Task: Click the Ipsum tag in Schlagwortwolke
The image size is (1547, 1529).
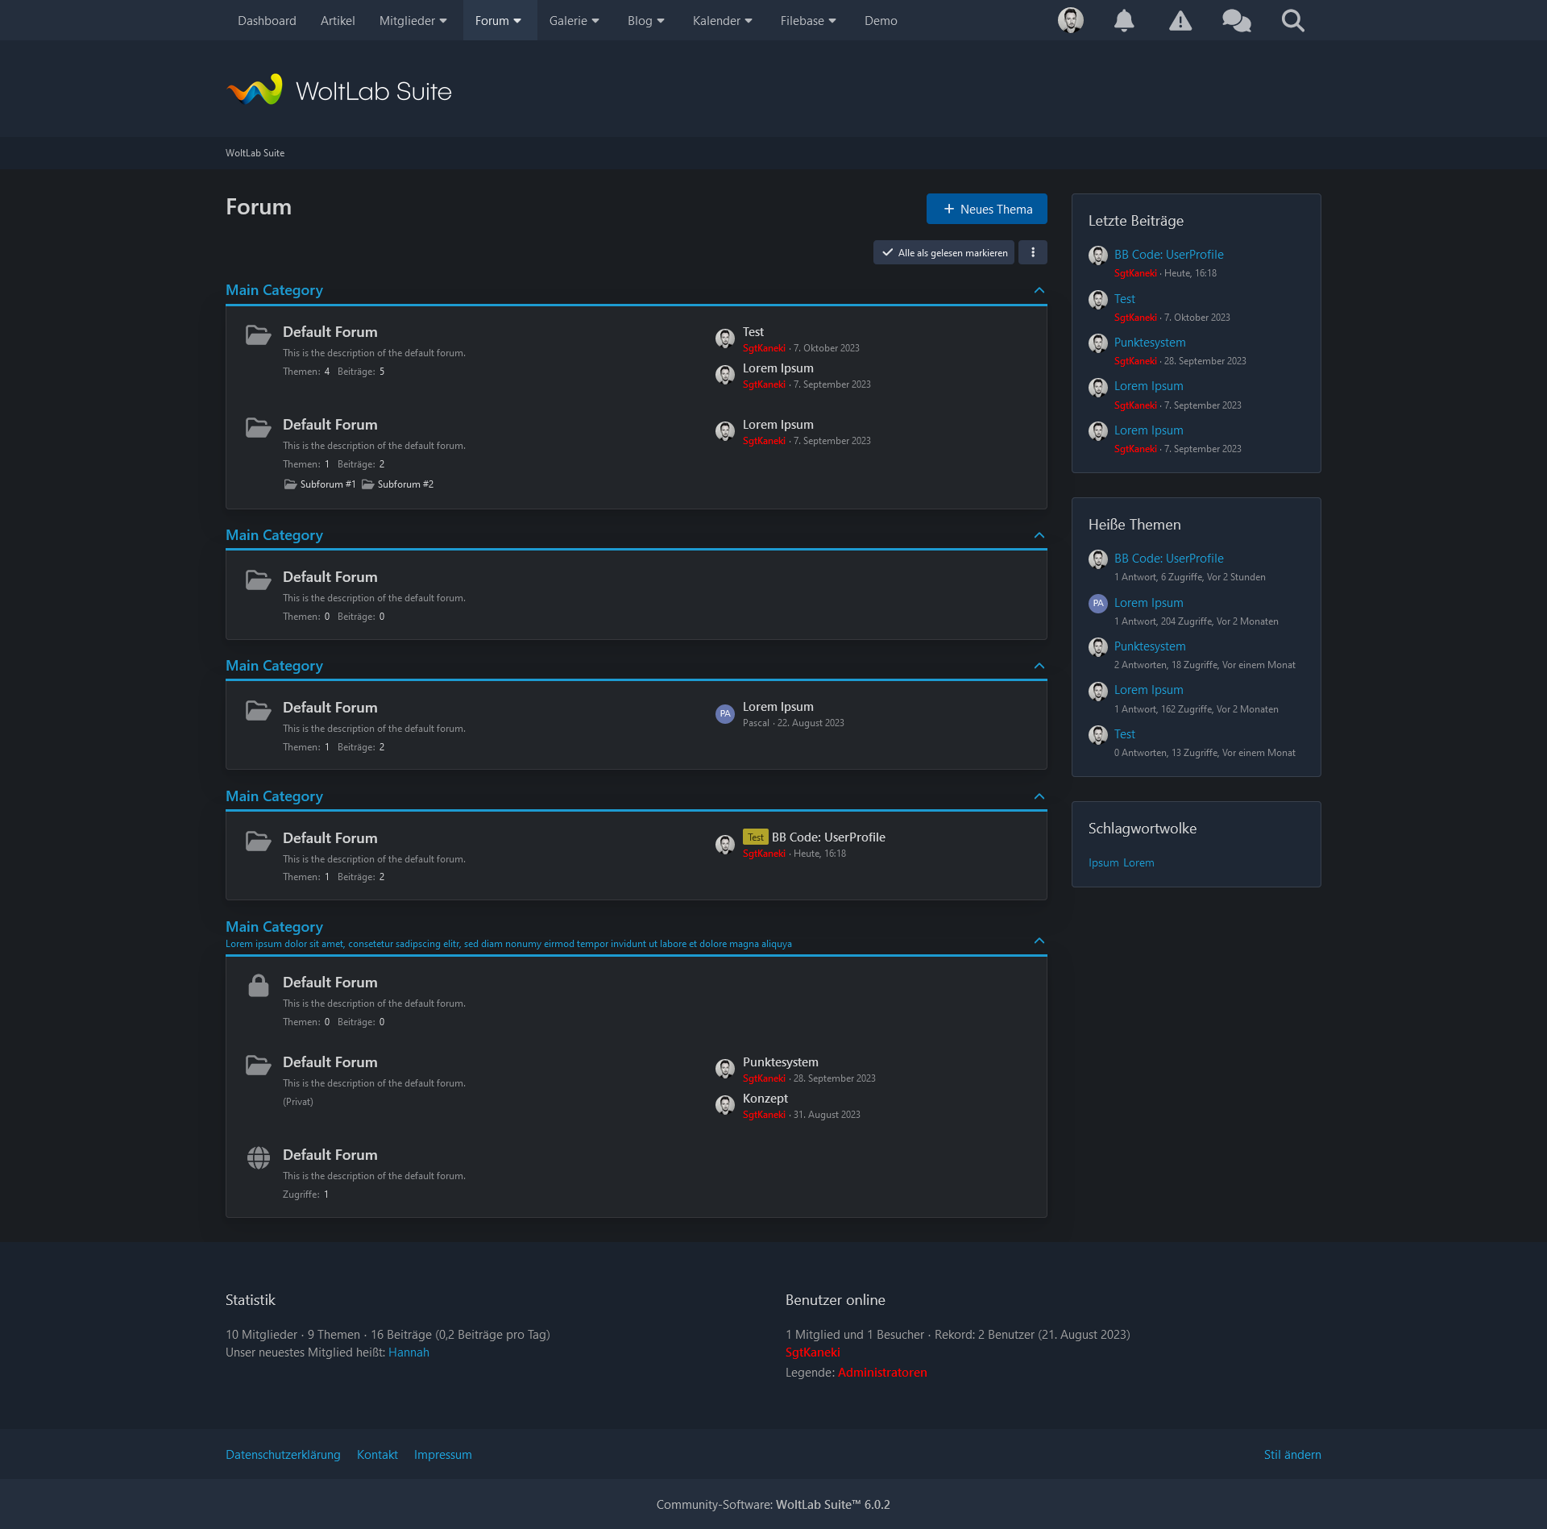Action: [1104, 863]
